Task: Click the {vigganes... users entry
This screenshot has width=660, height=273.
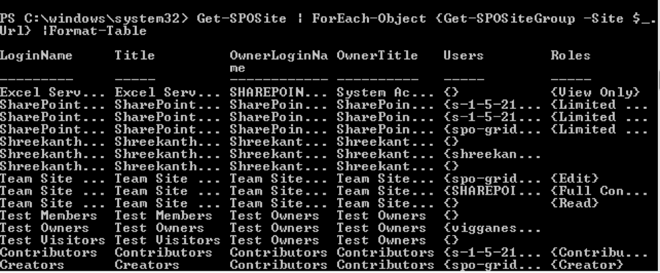Action: 483,228
